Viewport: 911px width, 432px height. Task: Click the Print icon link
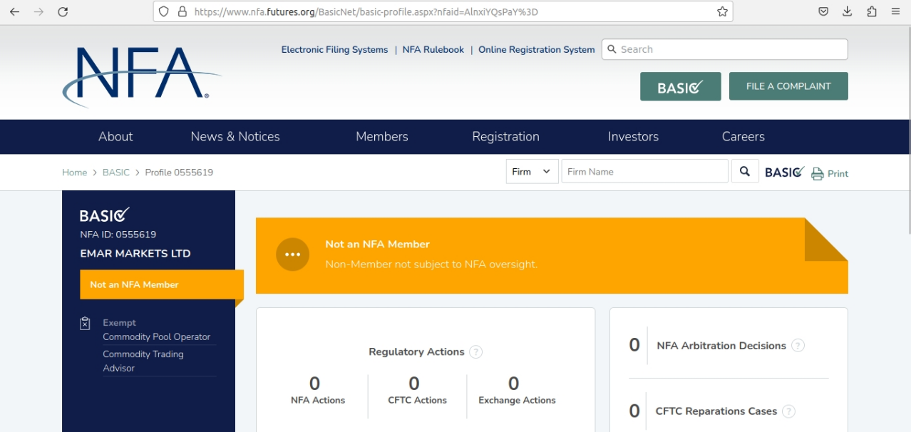(x=830, y=173)
